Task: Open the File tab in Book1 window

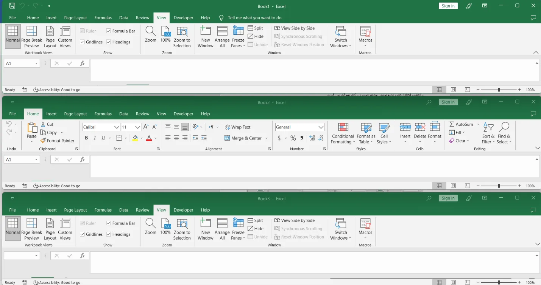Action: [12, 18]
